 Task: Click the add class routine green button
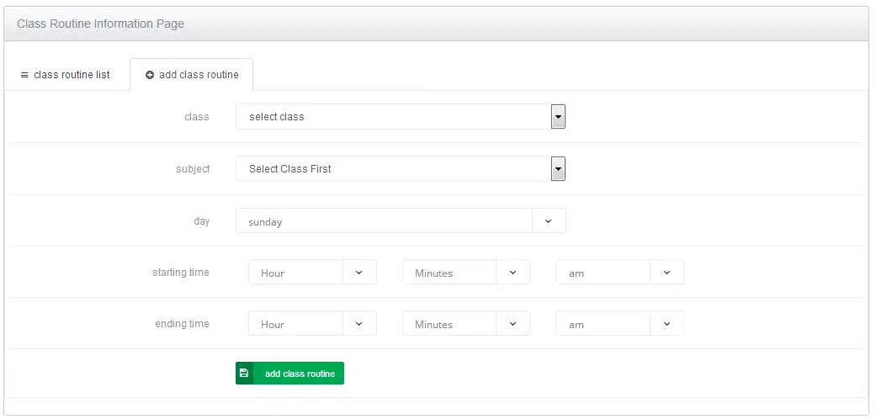pos(290,374)
